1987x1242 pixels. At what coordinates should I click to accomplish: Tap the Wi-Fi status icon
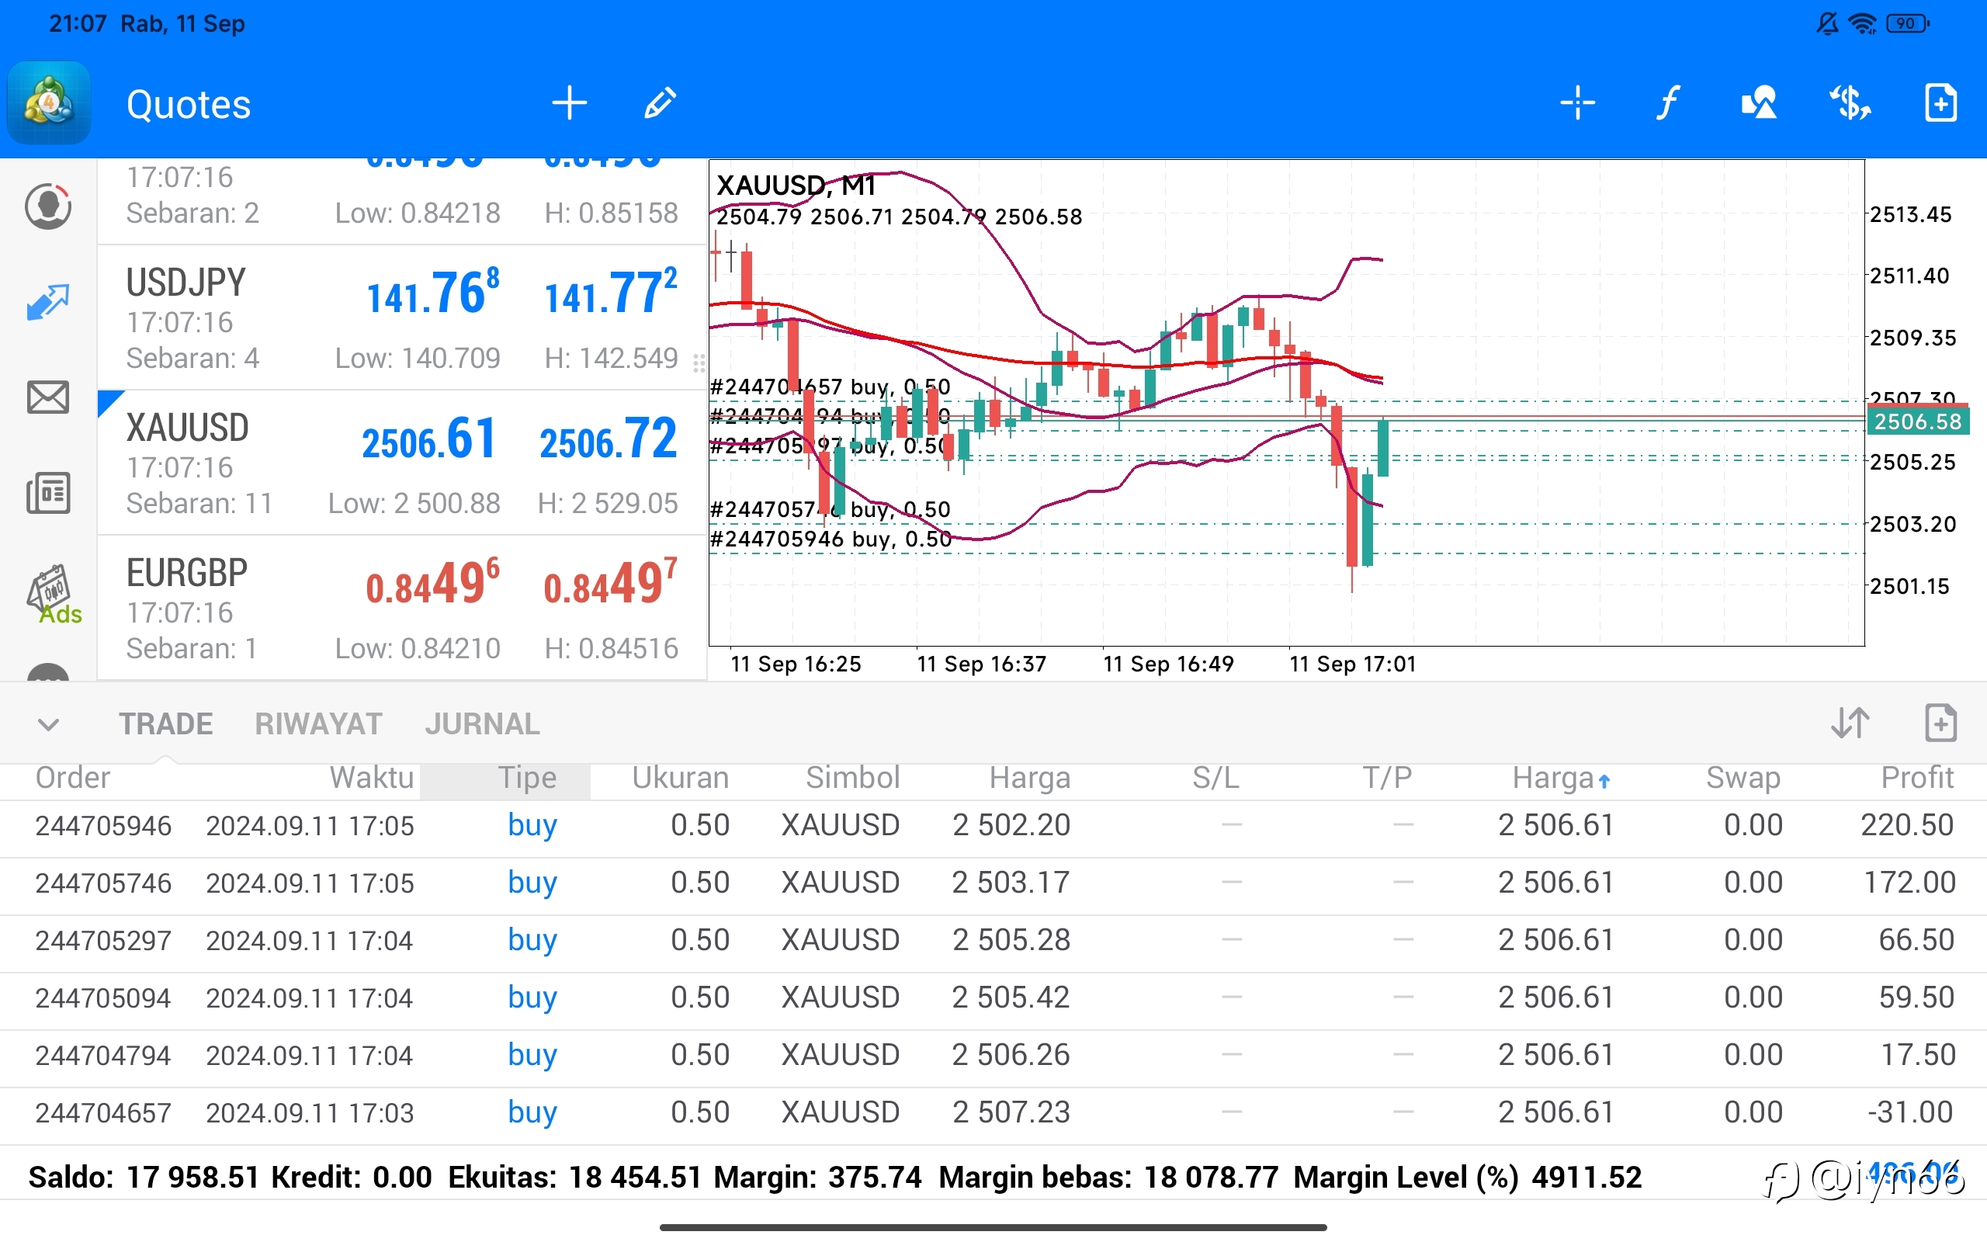[1862, 24]
